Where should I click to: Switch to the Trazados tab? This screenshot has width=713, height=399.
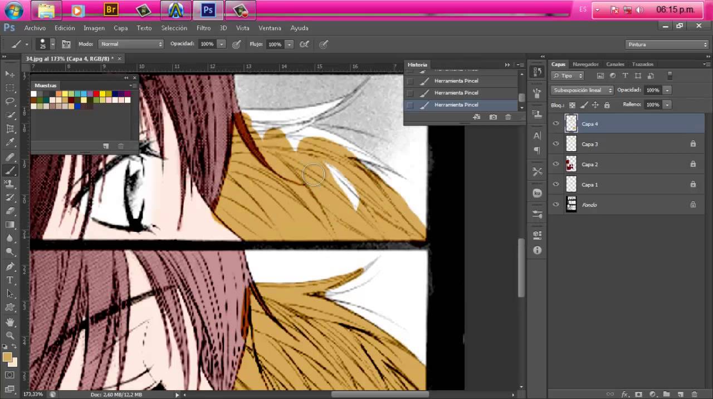click(x=643, y=64)
